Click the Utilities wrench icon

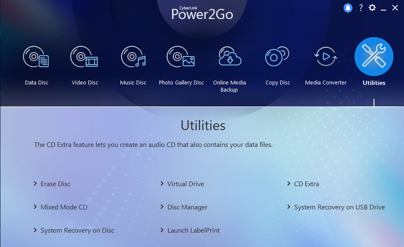point(374,57)
